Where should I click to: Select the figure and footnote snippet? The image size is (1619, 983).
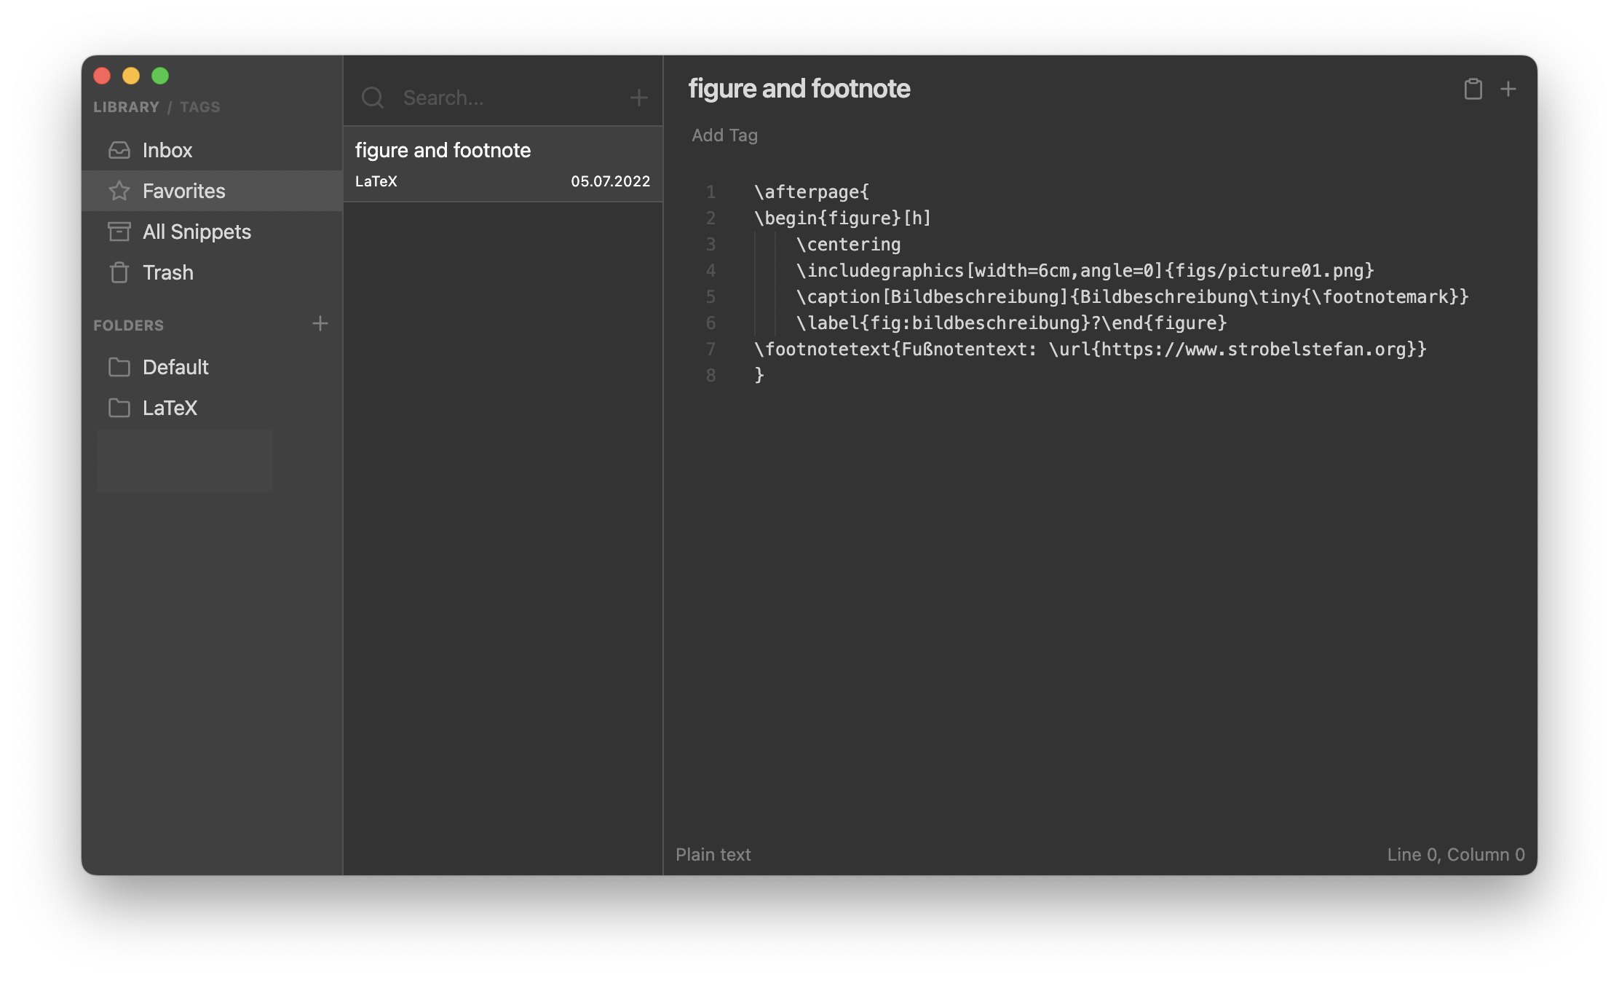point(502,163)
